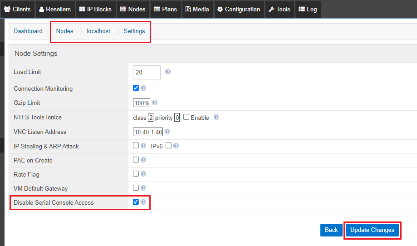
Task: Click help icon next to Load Limit
Action: (x=168, y=72)
